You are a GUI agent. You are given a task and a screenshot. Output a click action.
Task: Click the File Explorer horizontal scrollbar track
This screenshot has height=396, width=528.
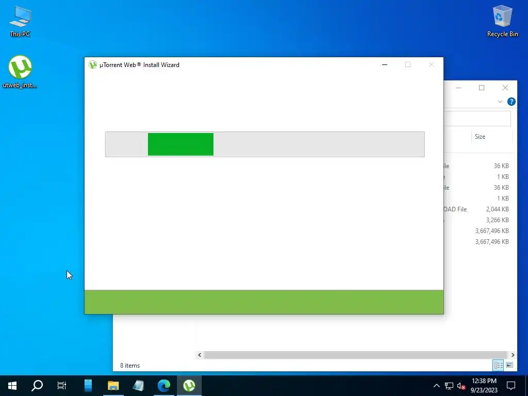[356, 355]
